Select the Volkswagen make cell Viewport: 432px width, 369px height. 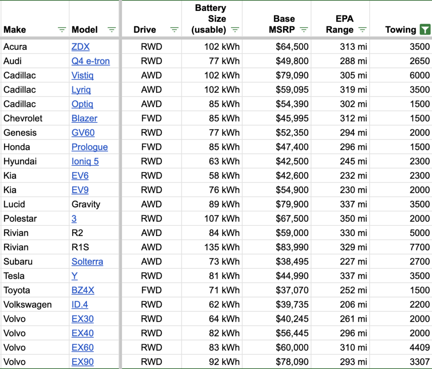pos(35,304)
